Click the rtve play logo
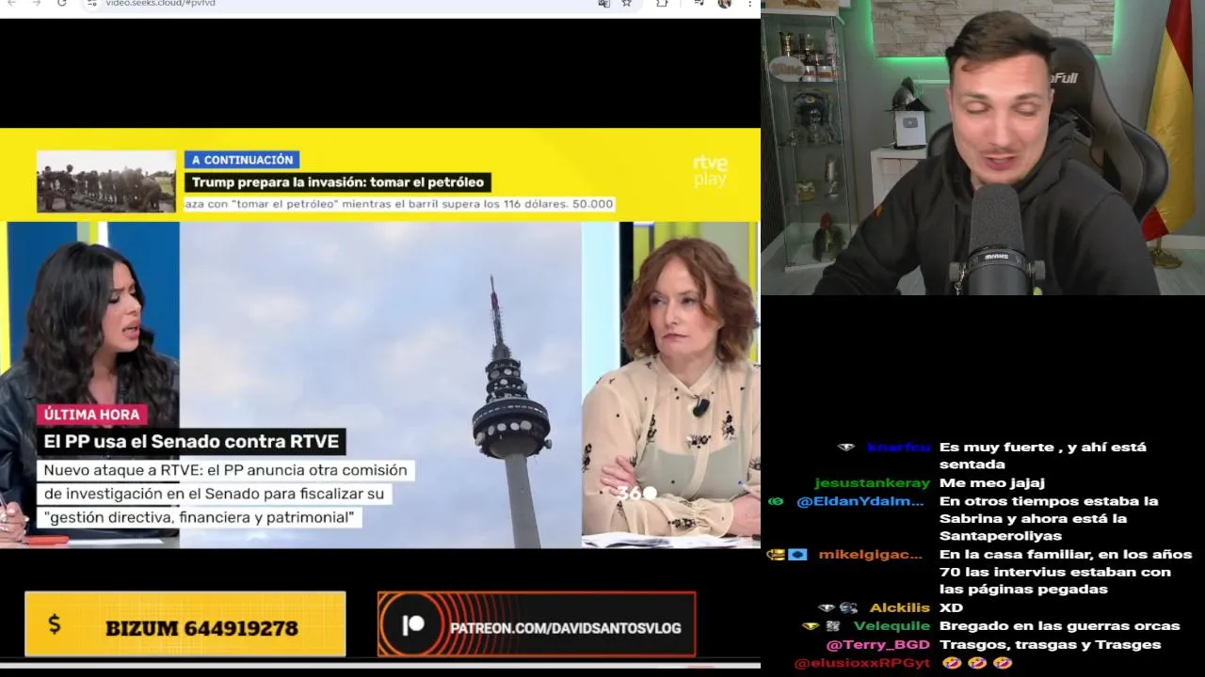This screenshot has height=677, width=1205. [x=710, y=171]
